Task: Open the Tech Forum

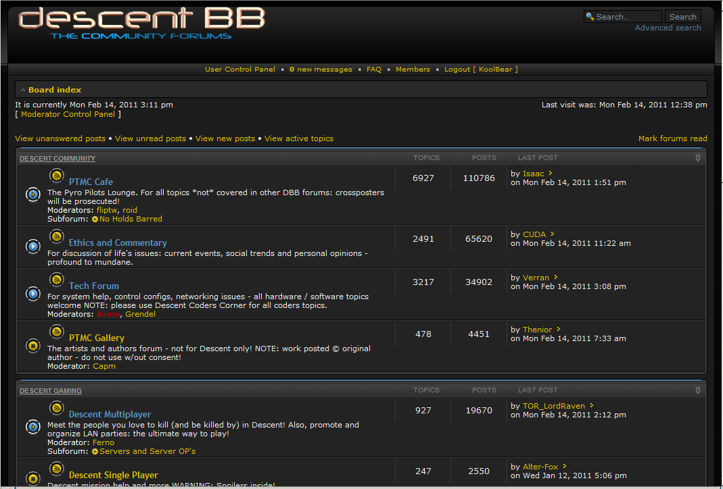Action: [x=93, y=286]
